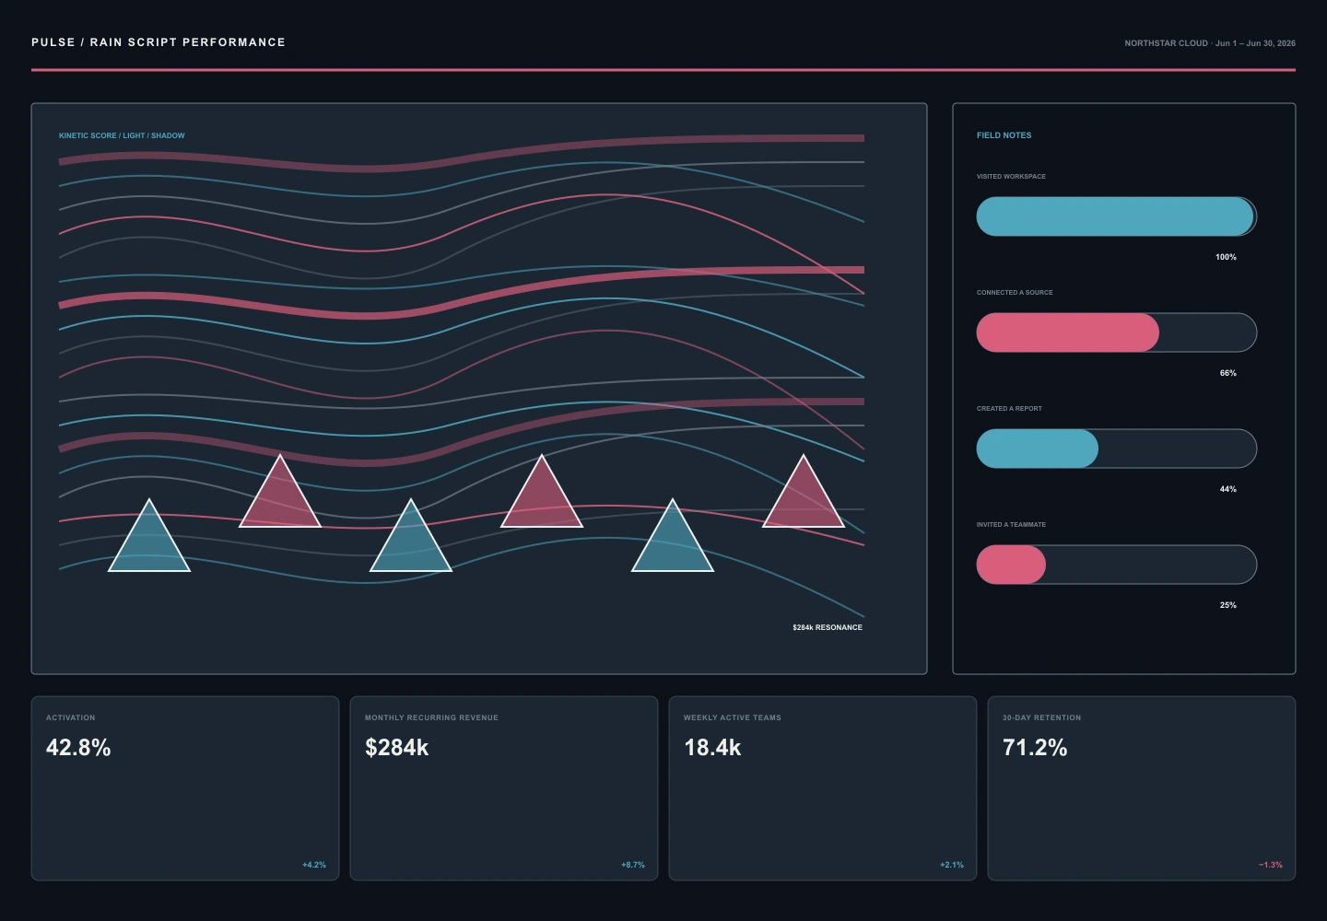The height and width of the screenshot is (921, 1327).
Task: Select the "42.8%" activation figure
Action: point(78,747)
